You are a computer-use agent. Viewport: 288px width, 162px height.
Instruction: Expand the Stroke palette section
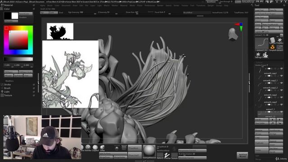click(x=7, y=85)
